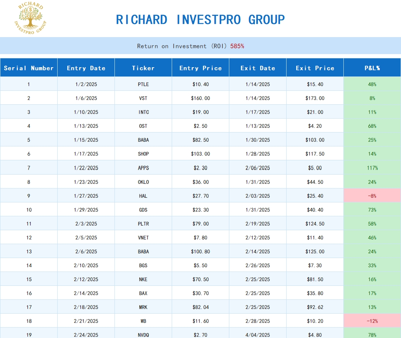Select the SHOP ticker cell

[x=143, y=153]
